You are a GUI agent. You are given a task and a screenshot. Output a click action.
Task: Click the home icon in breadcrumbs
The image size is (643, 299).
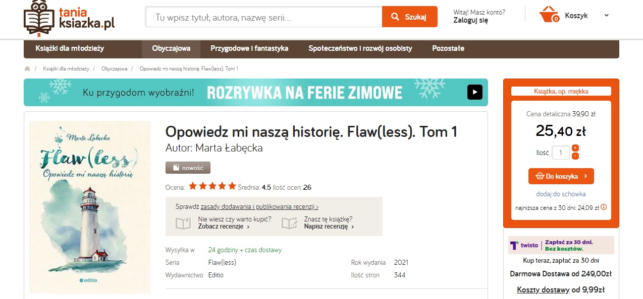27,68
